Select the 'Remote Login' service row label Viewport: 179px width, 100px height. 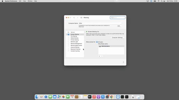click(74, 42)
